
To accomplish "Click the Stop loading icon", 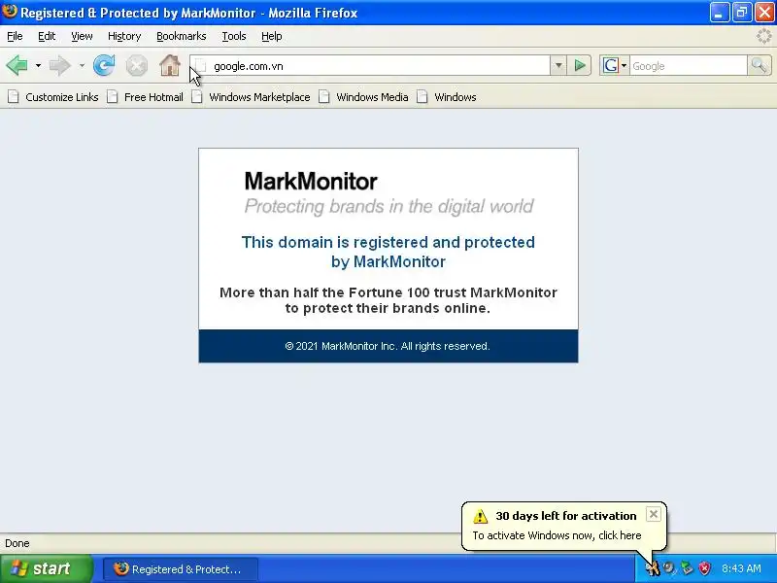I will [x=136, y=65].
